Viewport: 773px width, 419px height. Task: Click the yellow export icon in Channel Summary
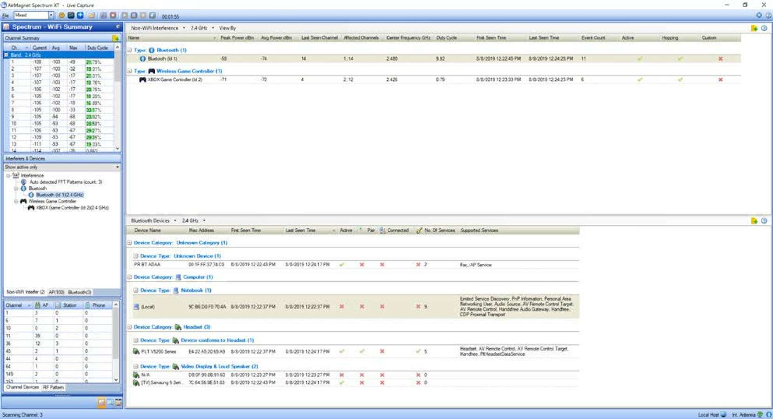(115, 38)
